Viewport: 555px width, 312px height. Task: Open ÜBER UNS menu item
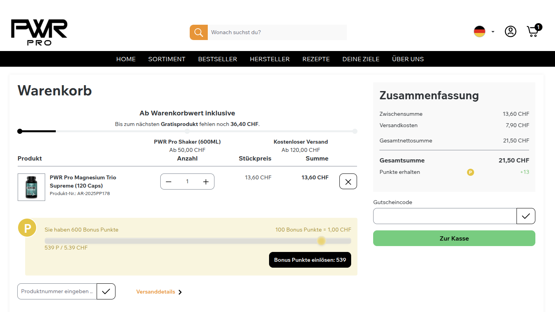click(x=408, y=59)
